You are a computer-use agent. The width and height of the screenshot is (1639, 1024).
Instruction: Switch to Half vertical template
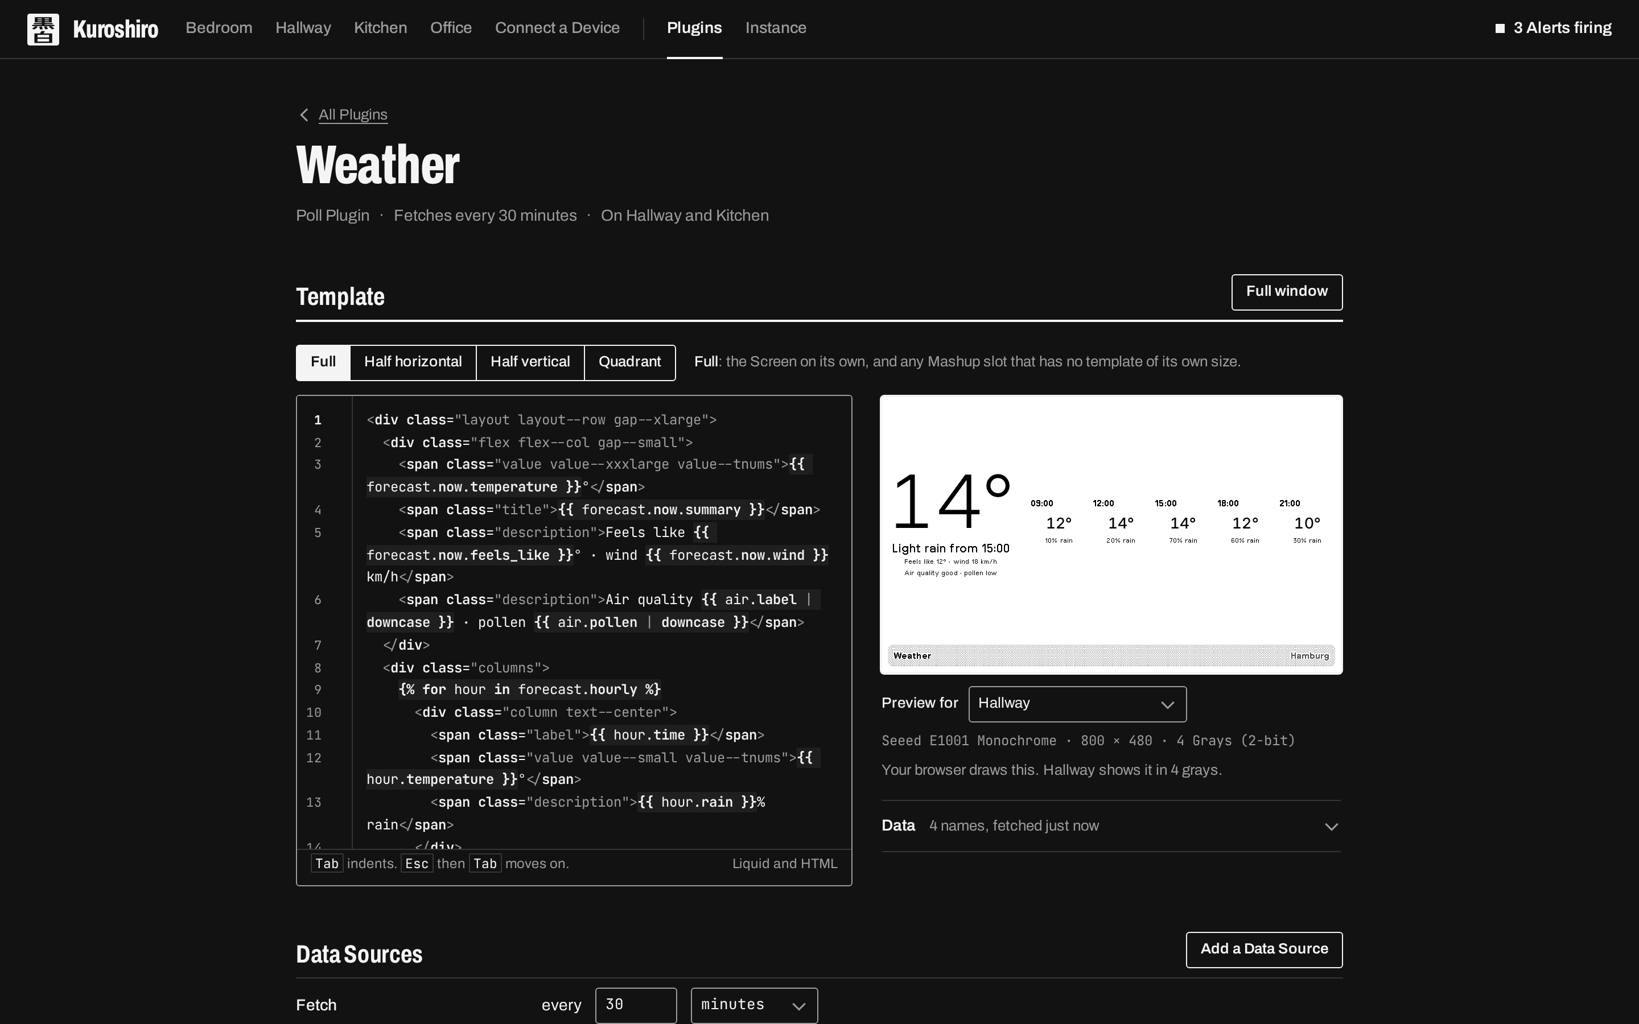[x=530, y=362]
